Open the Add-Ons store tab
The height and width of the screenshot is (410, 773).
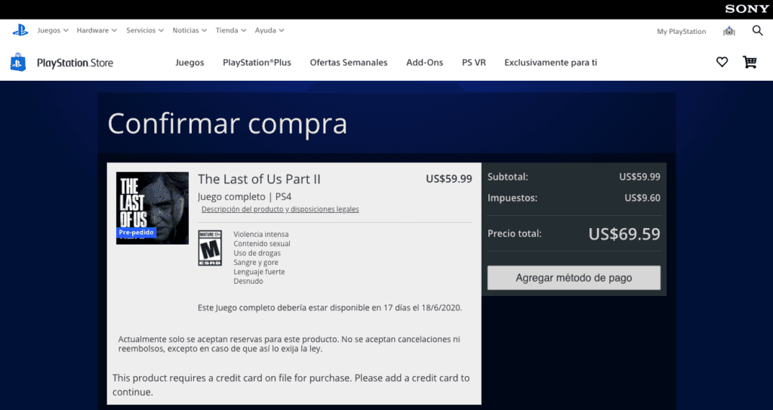(424, 63)
